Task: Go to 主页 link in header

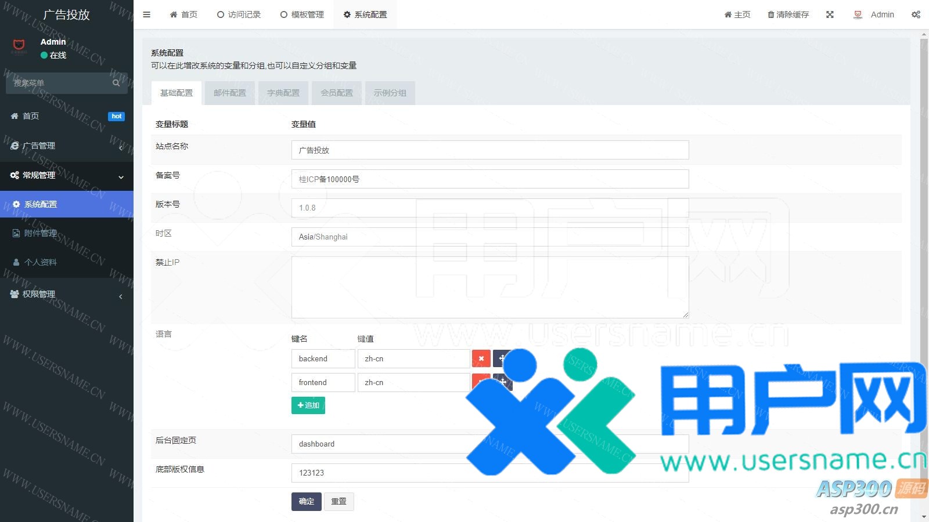Action: pos(737,14)
